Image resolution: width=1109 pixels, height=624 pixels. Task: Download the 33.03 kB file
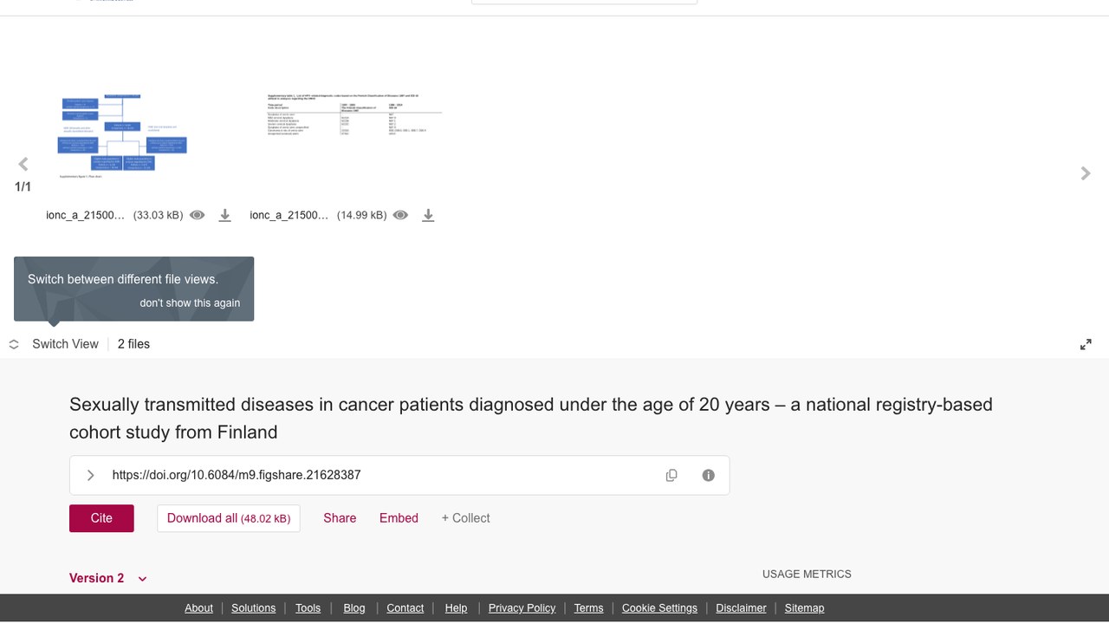tap(224, 215)
